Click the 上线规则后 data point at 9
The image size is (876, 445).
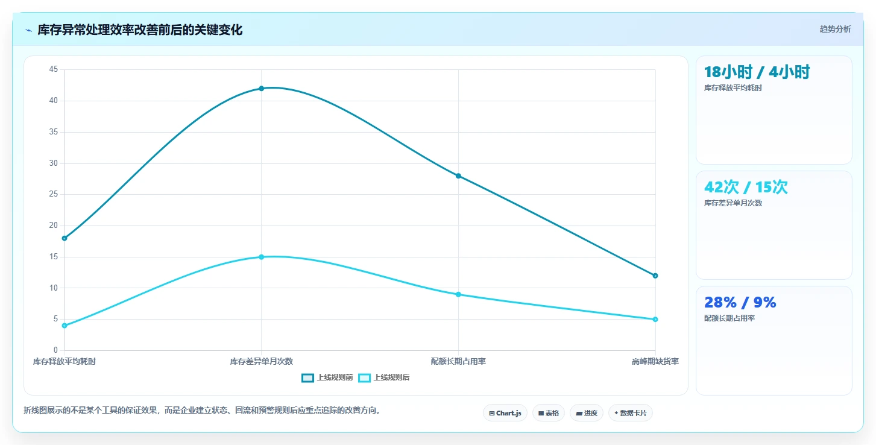click(x=458, y=294)
